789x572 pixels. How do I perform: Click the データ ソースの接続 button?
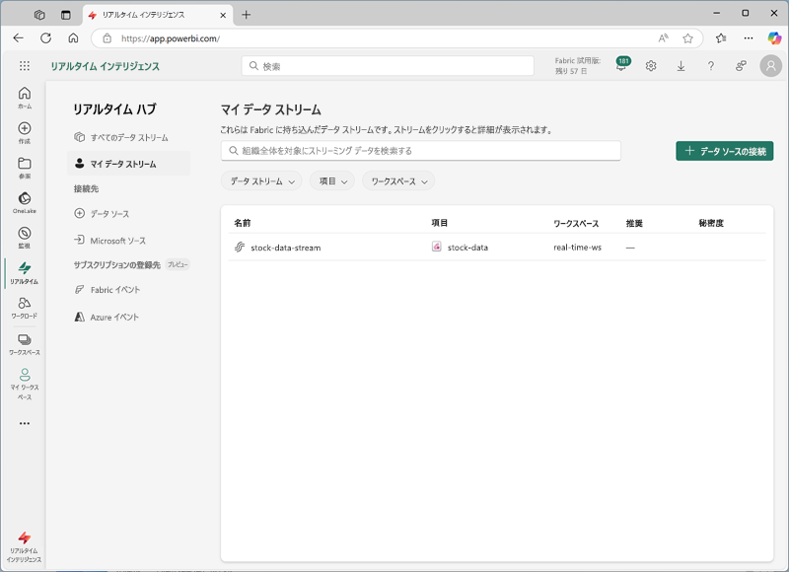tap(724, 151)
